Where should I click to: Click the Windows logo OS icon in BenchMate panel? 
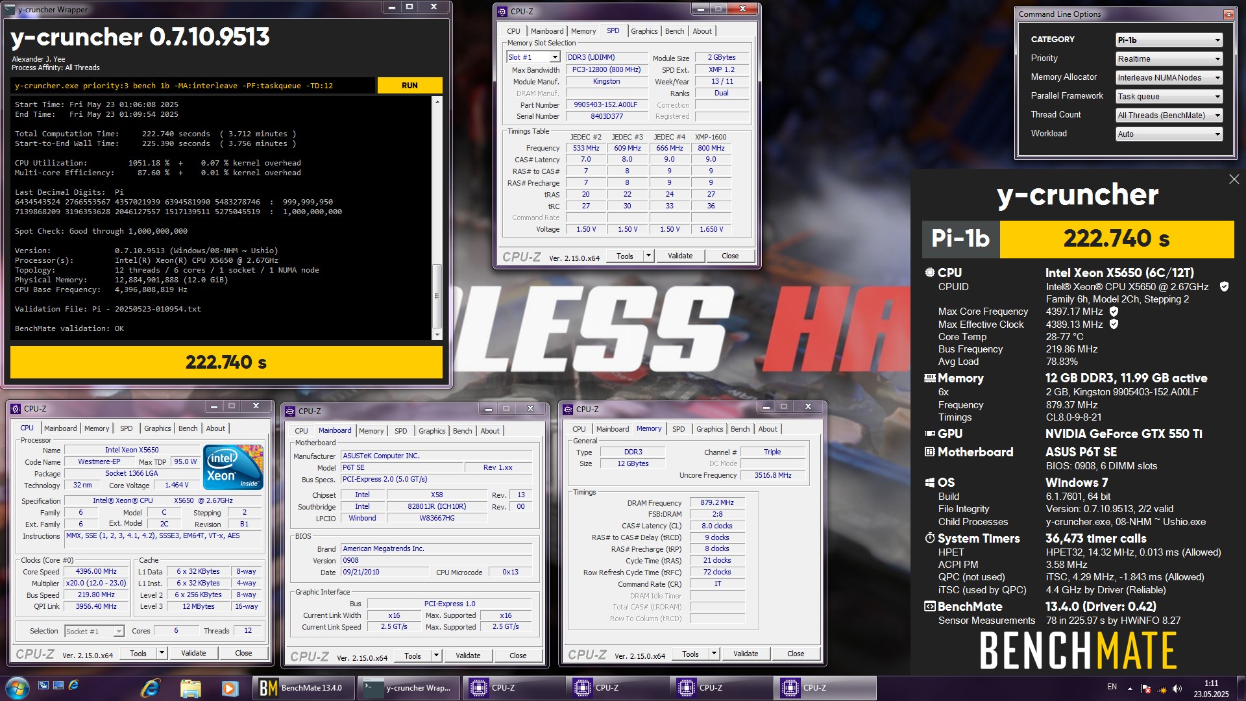929,482
